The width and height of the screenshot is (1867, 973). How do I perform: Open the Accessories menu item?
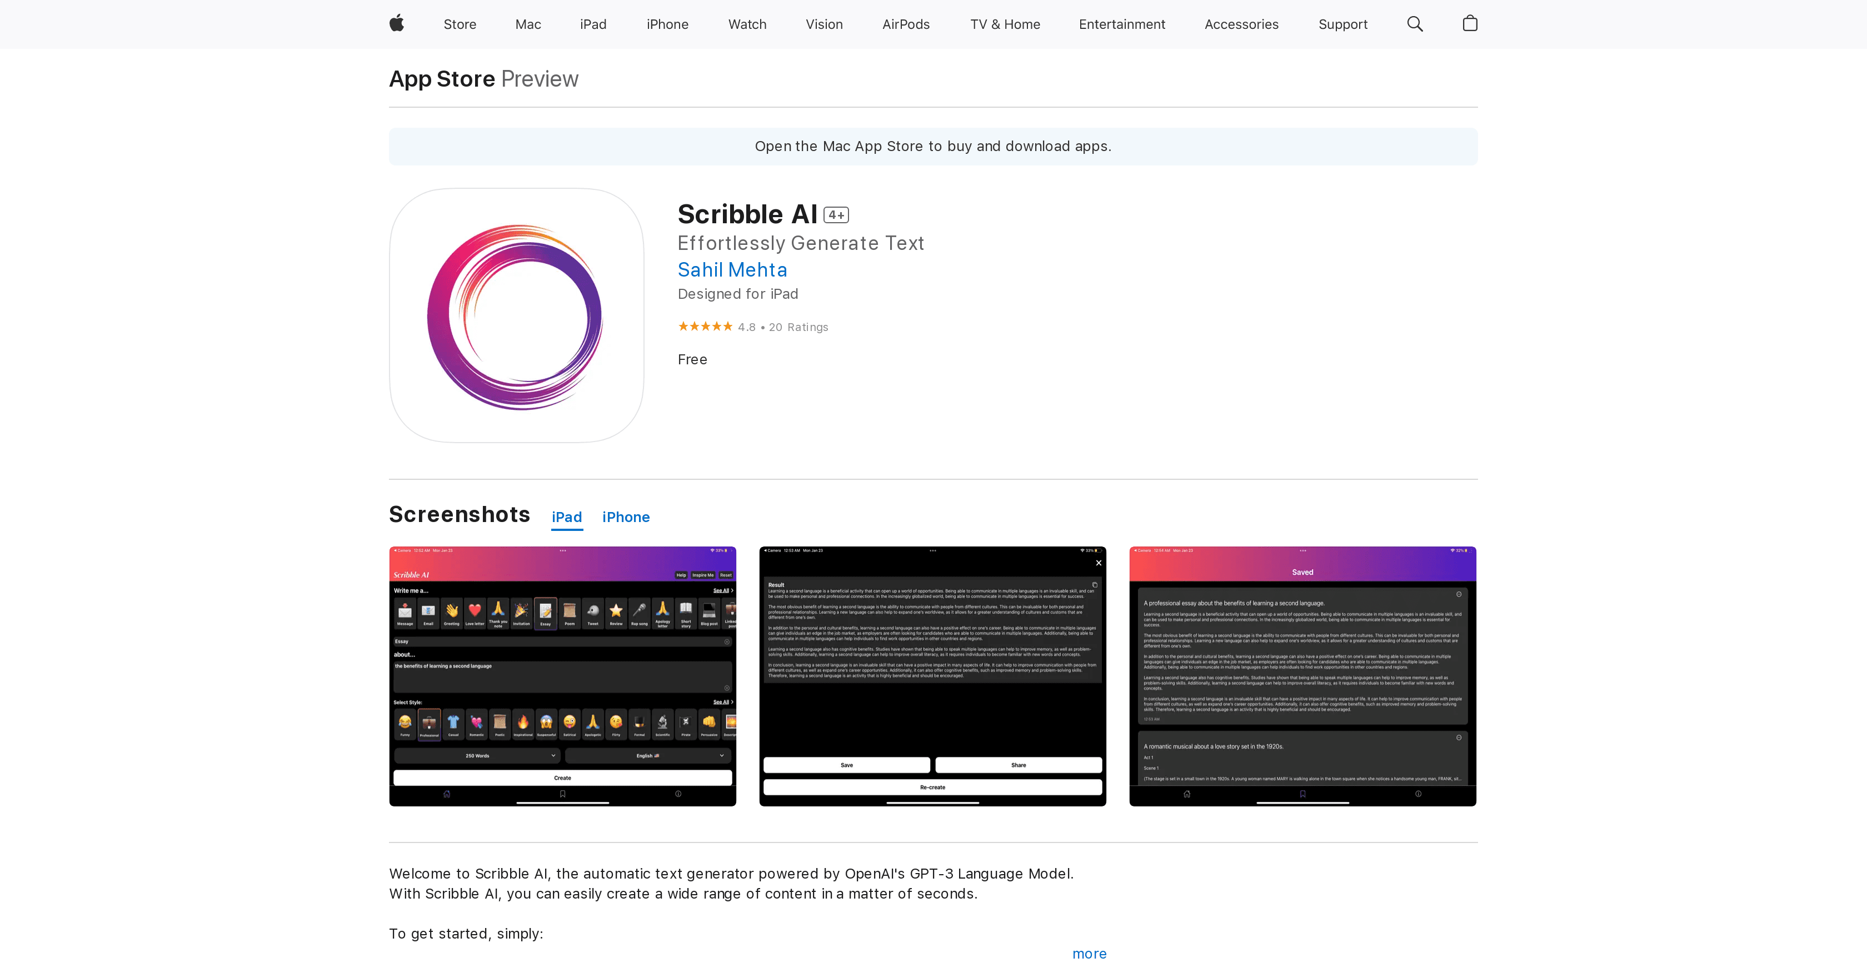1241,24
